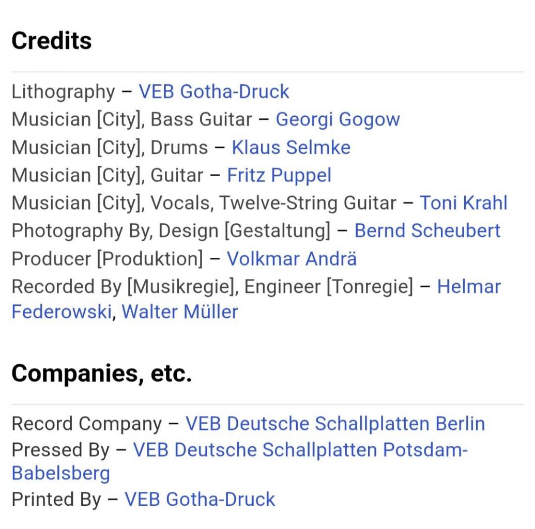Open the Bernd Scheubert photography credit link
535x529 pixels.
click(x=427, y=231)
